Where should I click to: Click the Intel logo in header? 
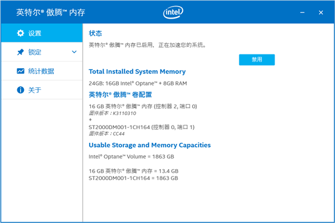click(173, 12)
